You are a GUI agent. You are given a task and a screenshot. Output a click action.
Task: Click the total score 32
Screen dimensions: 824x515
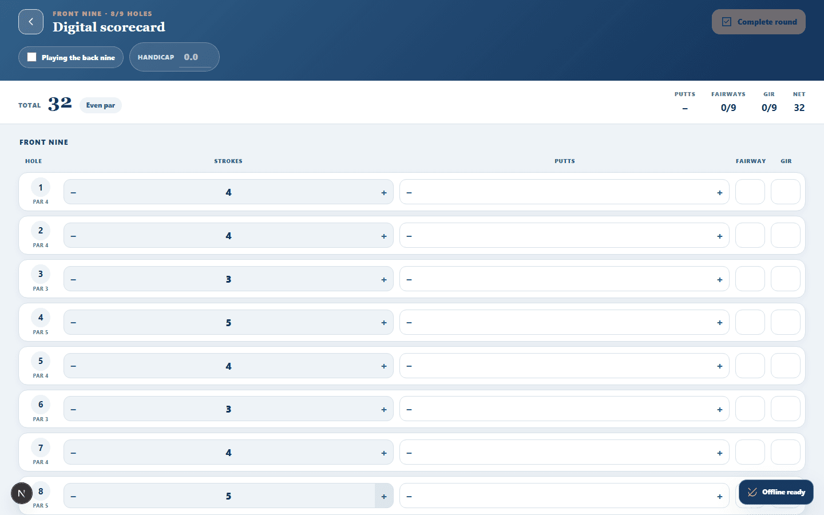tap(60, 104)
